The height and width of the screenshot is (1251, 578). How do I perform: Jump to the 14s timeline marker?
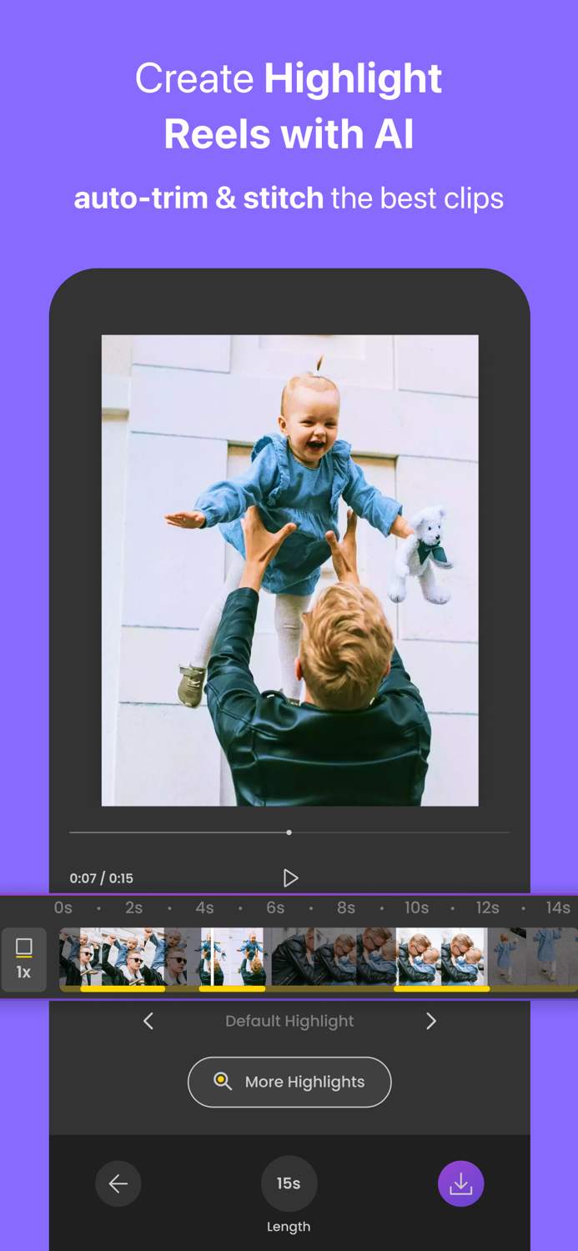(558, 907)
